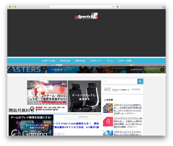The height and width of the screenshot is (146, 173).
Task: Click the eSports魂 site logo
Action: (x=86, y=16)
